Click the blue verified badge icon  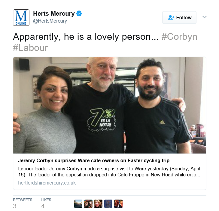coord(79,14)
